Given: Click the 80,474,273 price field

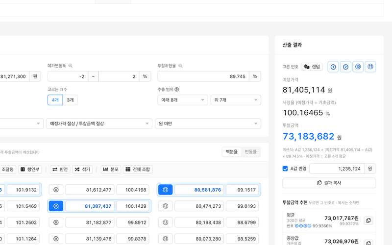Looking at the screenshot, I should pyautogui.click(x=199, y=206).
